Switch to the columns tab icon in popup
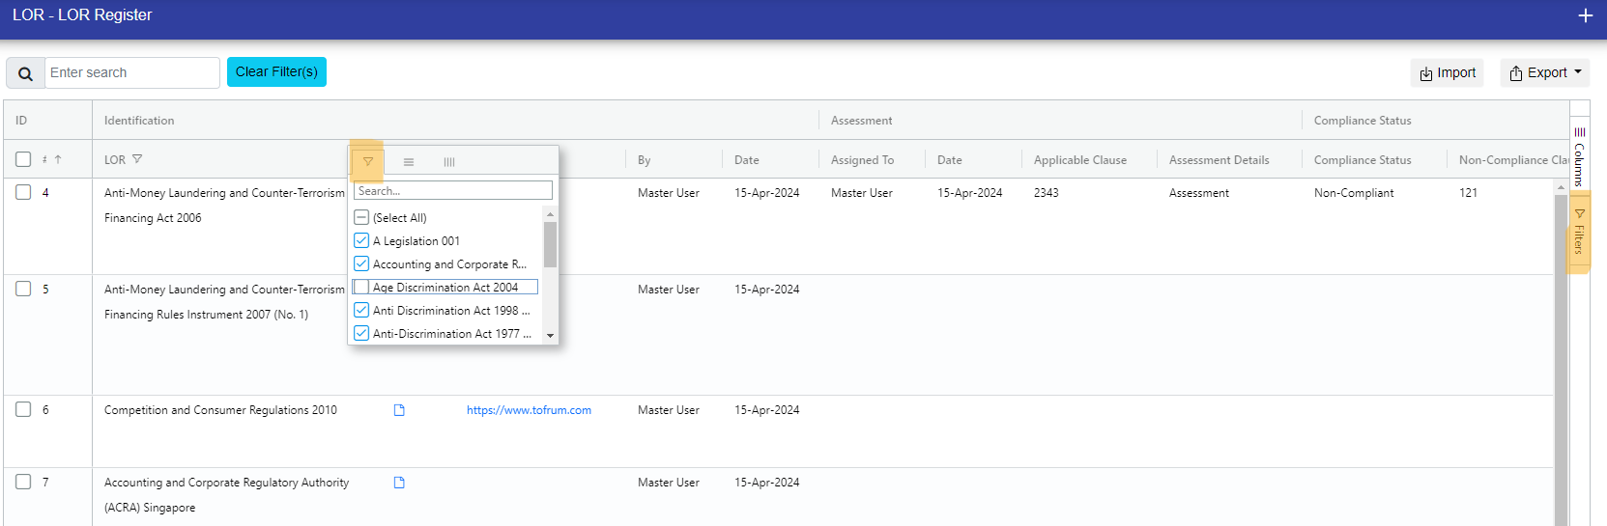The height and width of the screenshot is (526, 1607). click(x=449, y=162)
